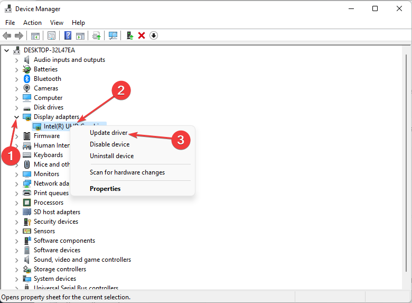
Task: Click the red X Uninstall device icon
Action: [x=142, y=35]
